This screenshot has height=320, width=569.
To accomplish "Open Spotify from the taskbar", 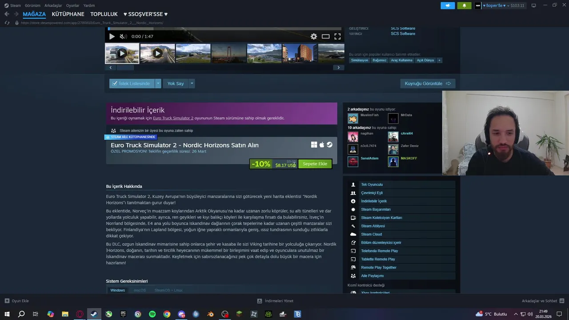I will coord(152,314).
